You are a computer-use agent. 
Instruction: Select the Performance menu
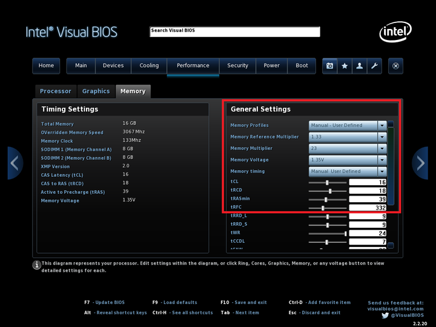pyautogui.click(x=193, y=66)
